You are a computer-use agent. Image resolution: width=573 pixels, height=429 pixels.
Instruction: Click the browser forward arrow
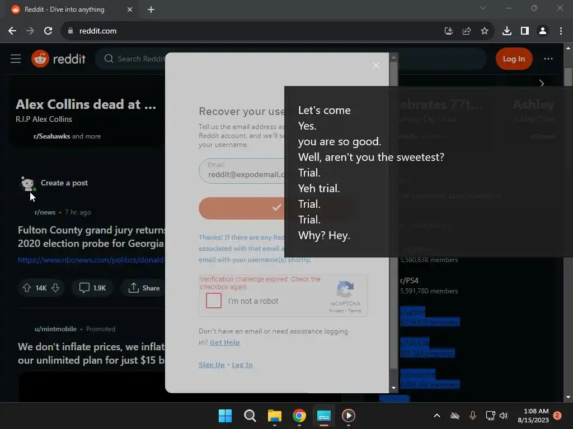pos(30,31)
